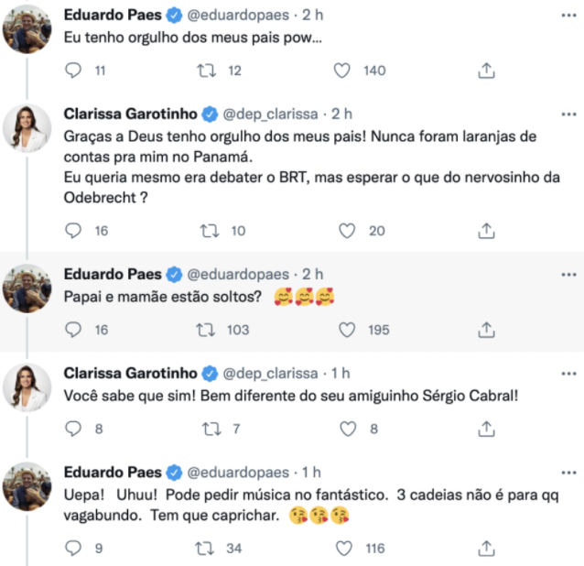
Task: Share Clarissa's Sérgio Cabral tweet
Action: tap(487, 428)
